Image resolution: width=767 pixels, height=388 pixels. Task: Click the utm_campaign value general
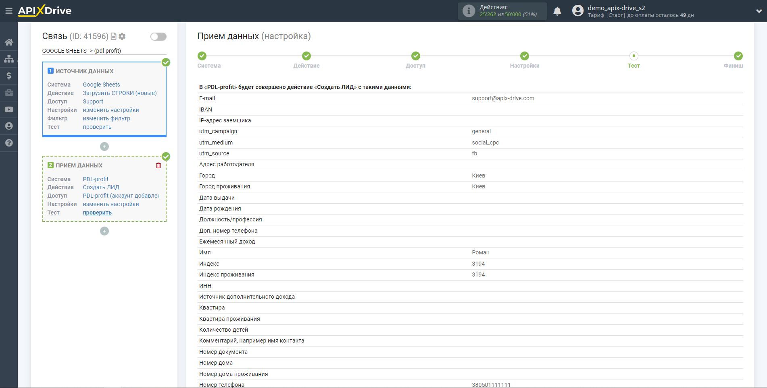[481, 131]
